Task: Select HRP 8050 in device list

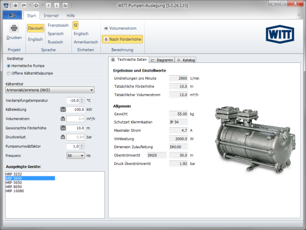Action: (14, 187)
